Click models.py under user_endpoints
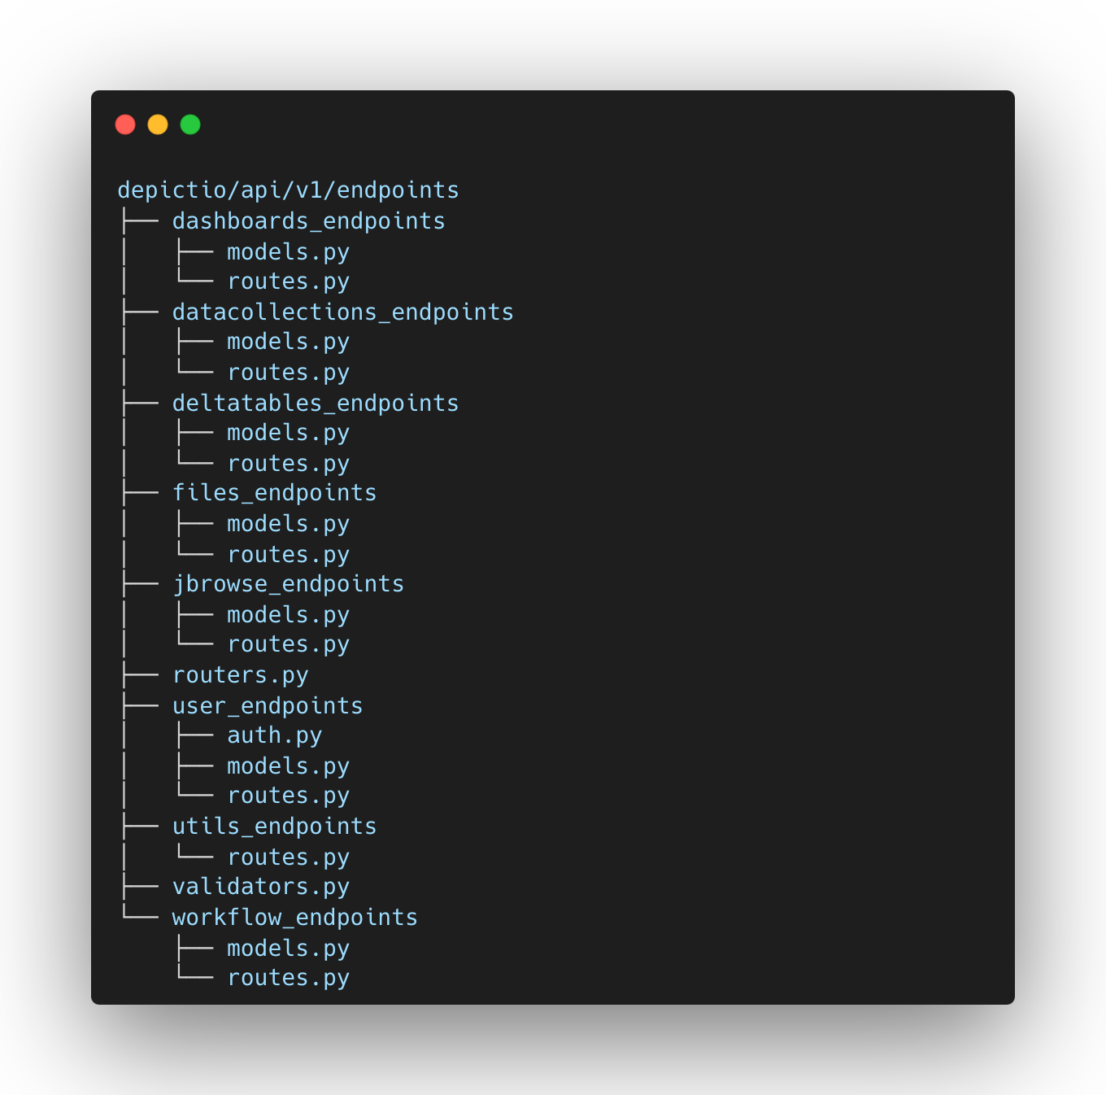1106x1095 pixels. [x=288, y=766]
